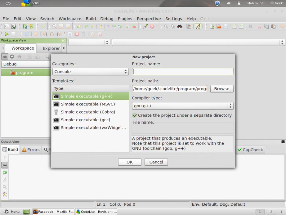This screenshot has width=286, height=215.
Task: Click the orange Open folder toolbar icon
Action: 219,26
